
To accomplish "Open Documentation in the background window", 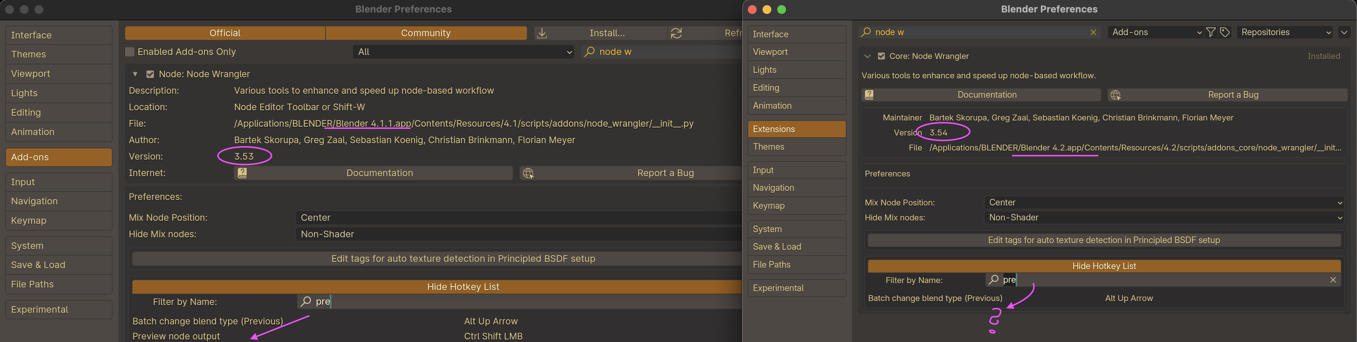I will tap(374, 173).
